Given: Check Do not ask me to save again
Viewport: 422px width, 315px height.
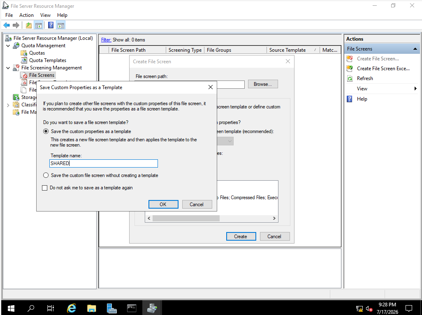Looking at the screenshot, I should click(x=45, y=188).
